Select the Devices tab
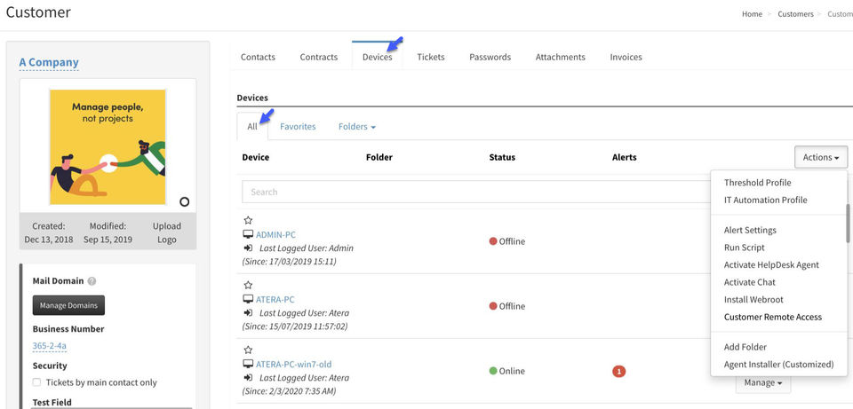The image size is (853, 409). click(377, 57)
